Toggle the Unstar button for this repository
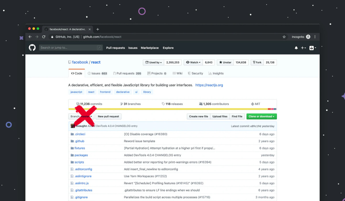 coord(225,62)
